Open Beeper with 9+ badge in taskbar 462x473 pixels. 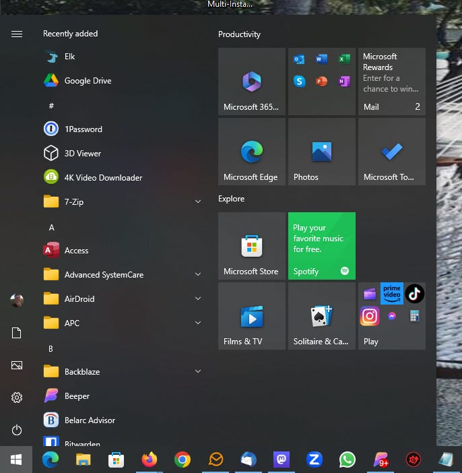coord(381,460)
